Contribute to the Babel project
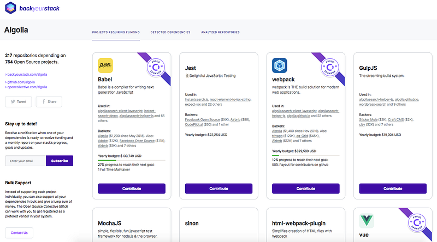437x242 pixels. (x=132, y=189)
